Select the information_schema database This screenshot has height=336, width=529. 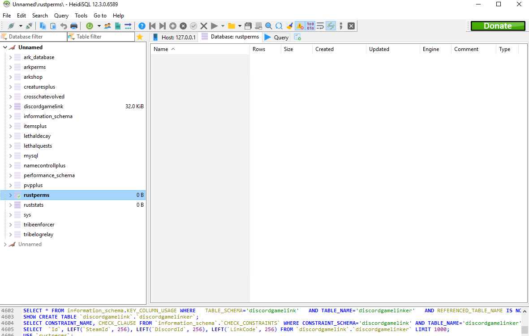48,116
